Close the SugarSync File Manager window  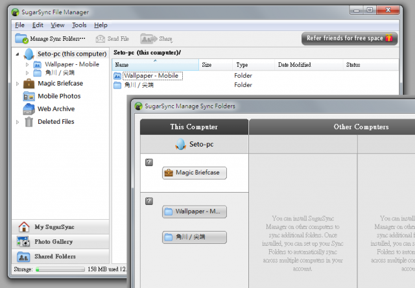(388, 10)
